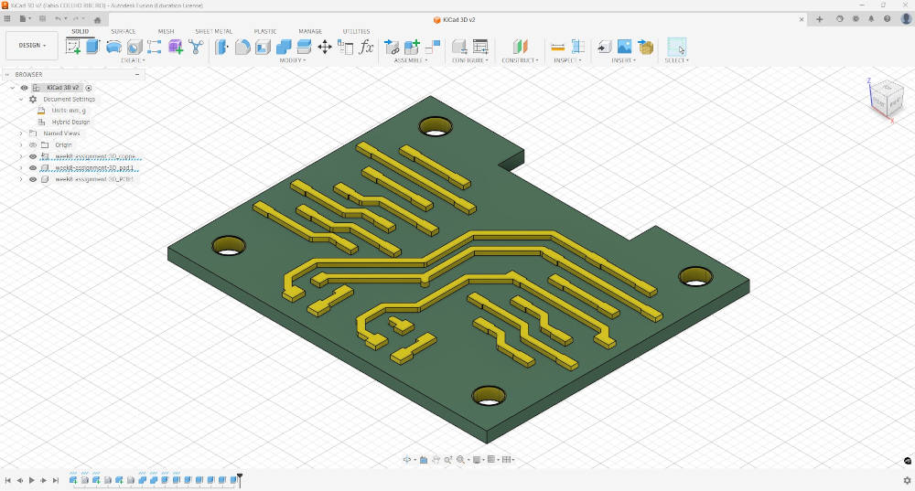Toggle visibility of the Origin folder

coord(33,144)
